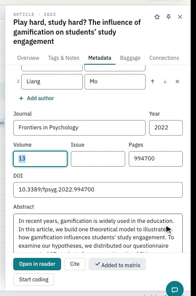Select the article title heading
The width and height of the screenshot is (196, 296).
pyautogui.click(x=77, y=32)
